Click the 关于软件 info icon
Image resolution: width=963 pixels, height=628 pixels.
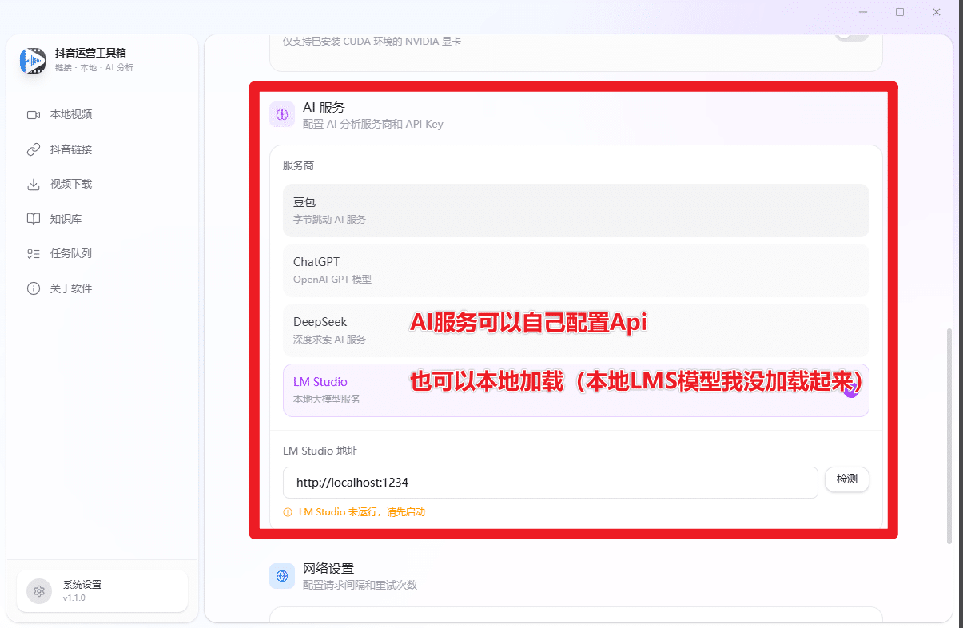point(33,288)
